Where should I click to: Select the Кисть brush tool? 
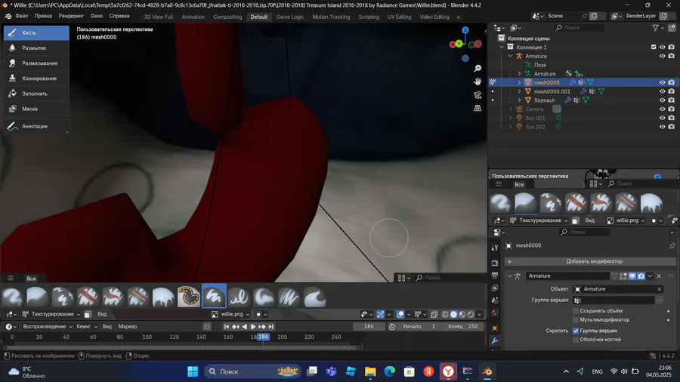[36, 33]
